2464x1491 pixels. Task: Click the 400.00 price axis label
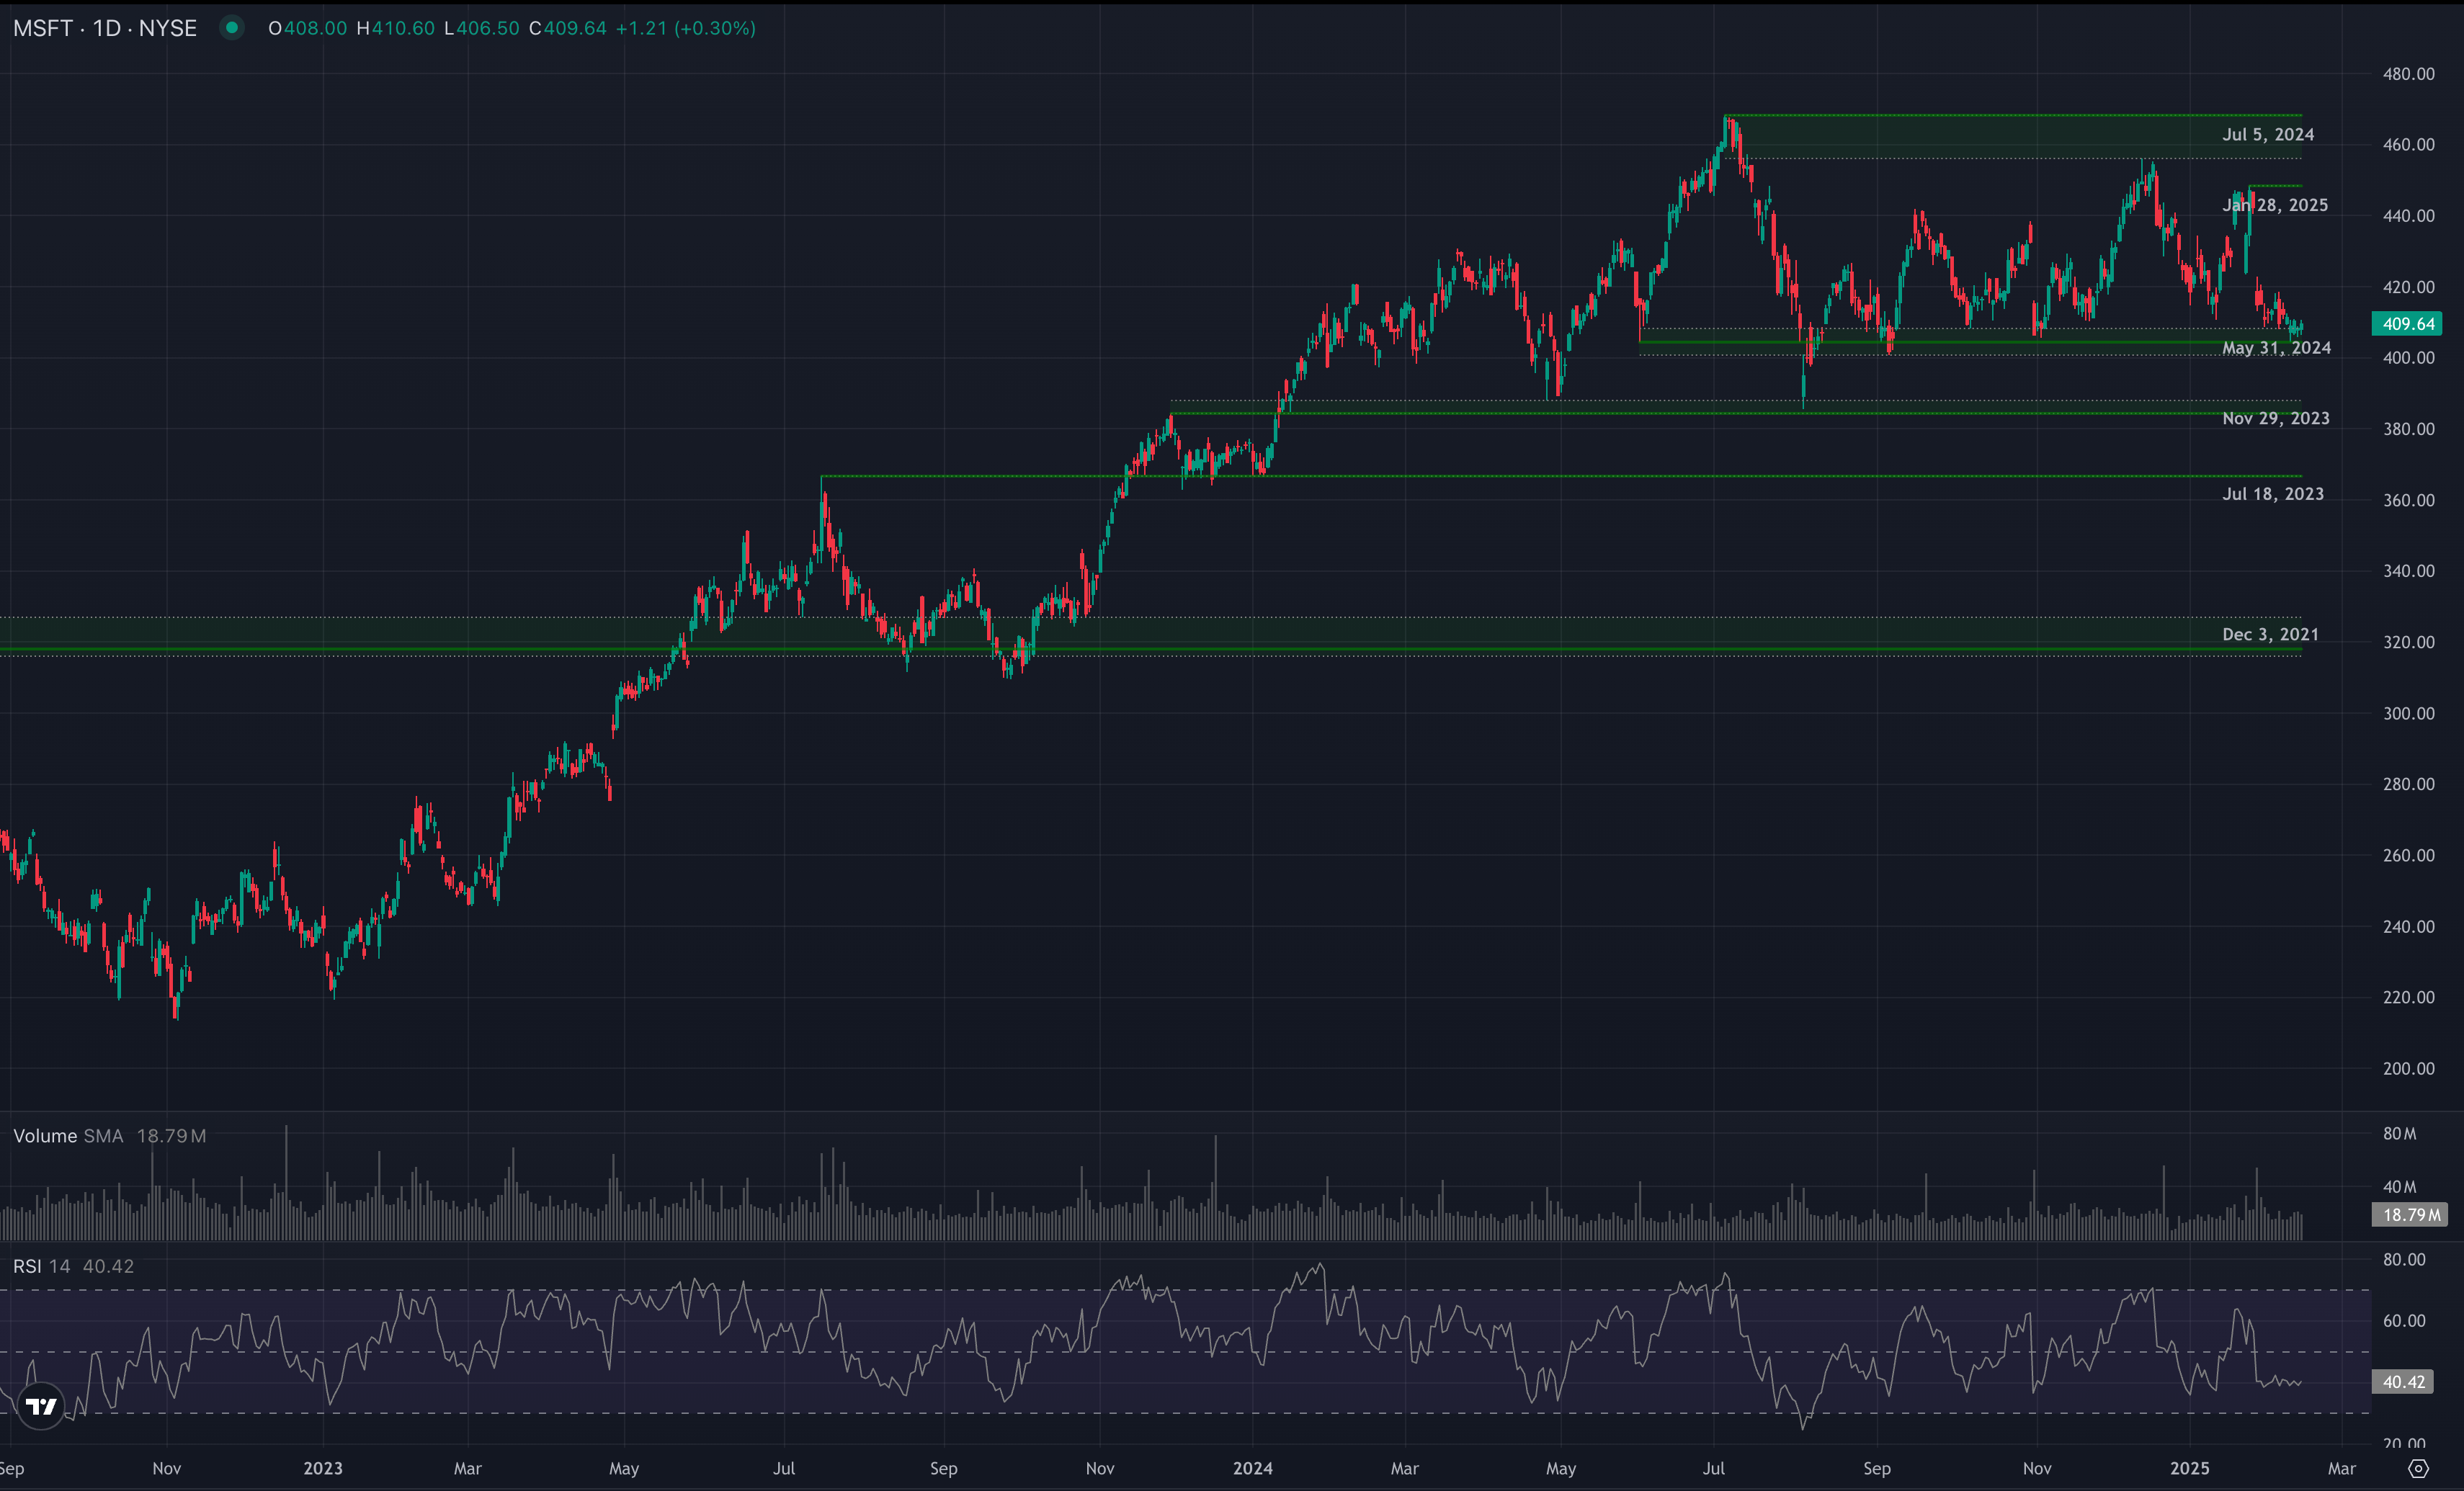coord(2408,358)
